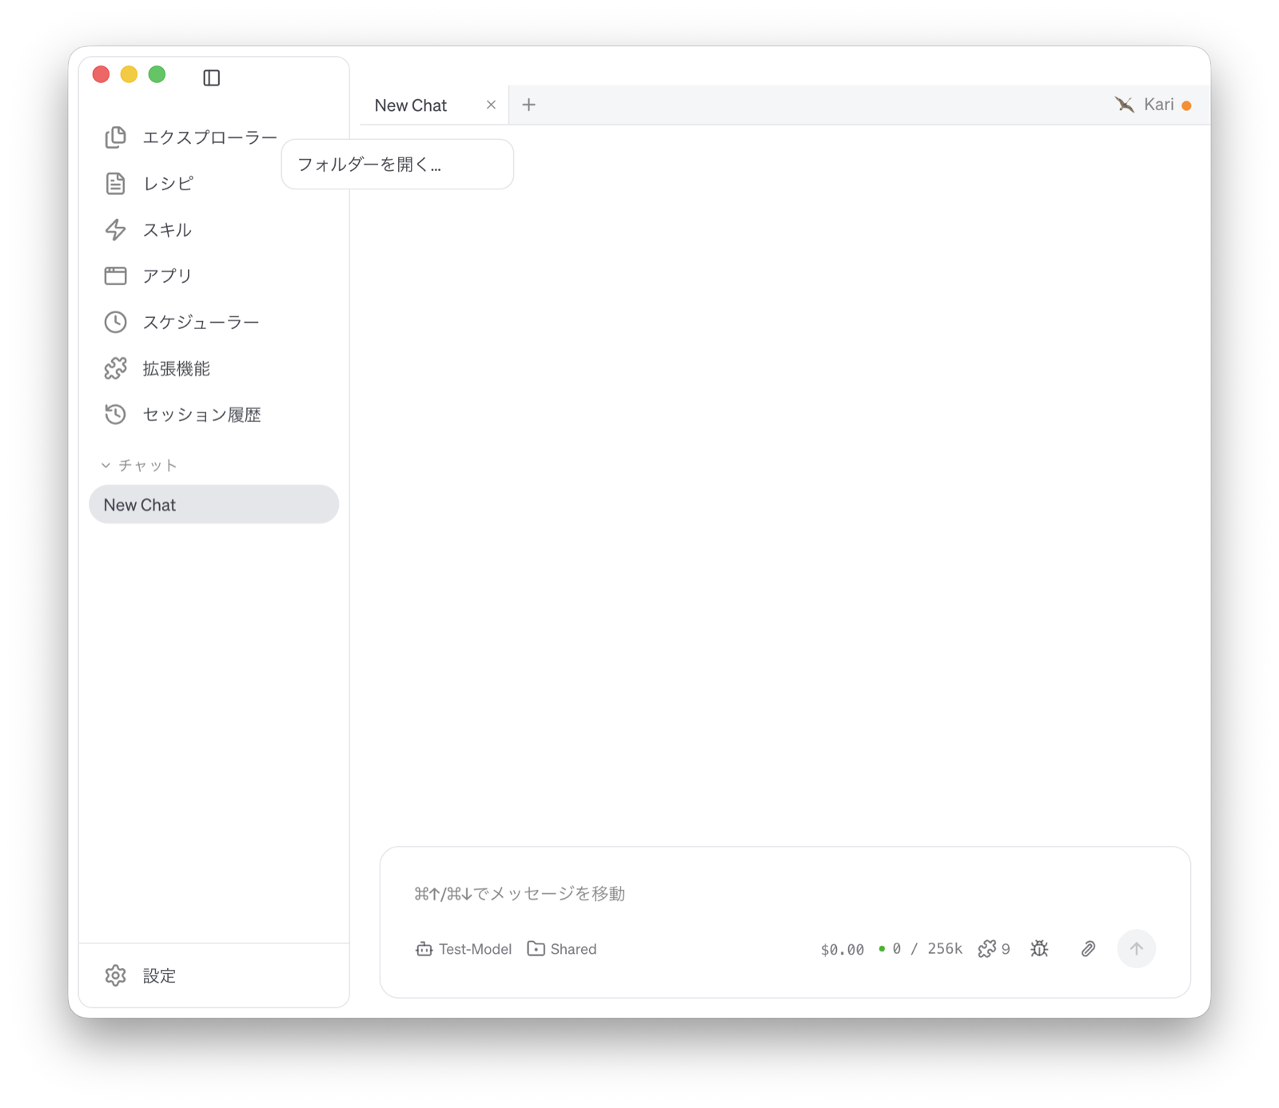Click the Kari bird icon

[x=1125, y=105]
